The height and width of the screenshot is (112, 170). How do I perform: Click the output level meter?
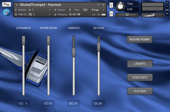153,7
